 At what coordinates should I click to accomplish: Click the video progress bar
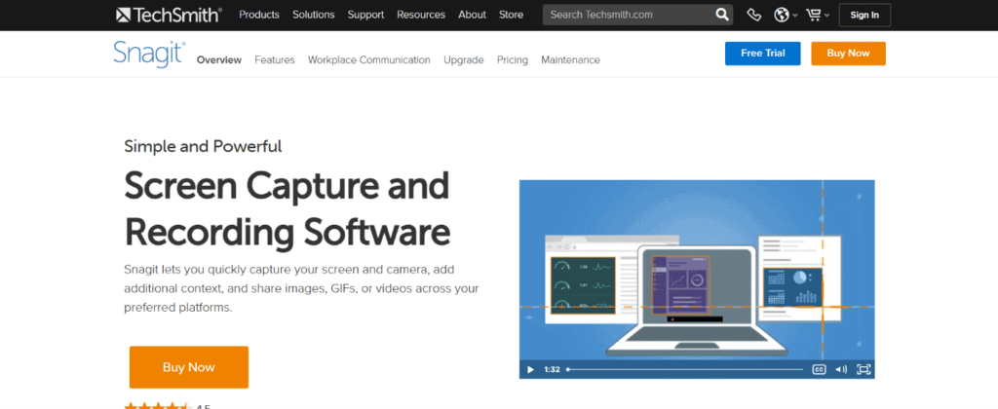pos(685,369)
